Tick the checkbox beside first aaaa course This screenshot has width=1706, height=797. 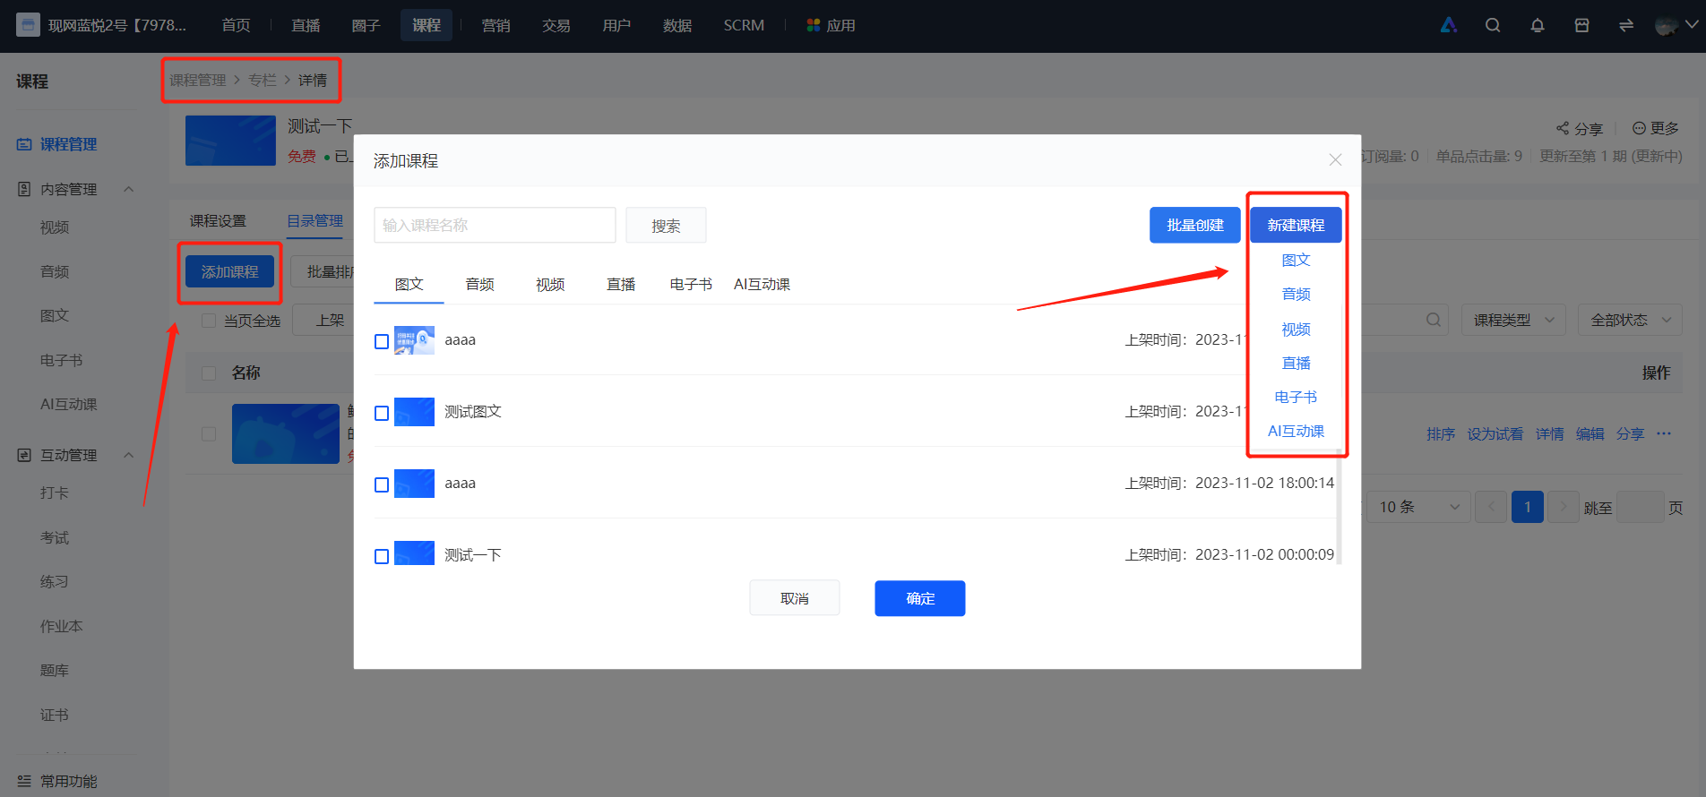coord(382,341)
